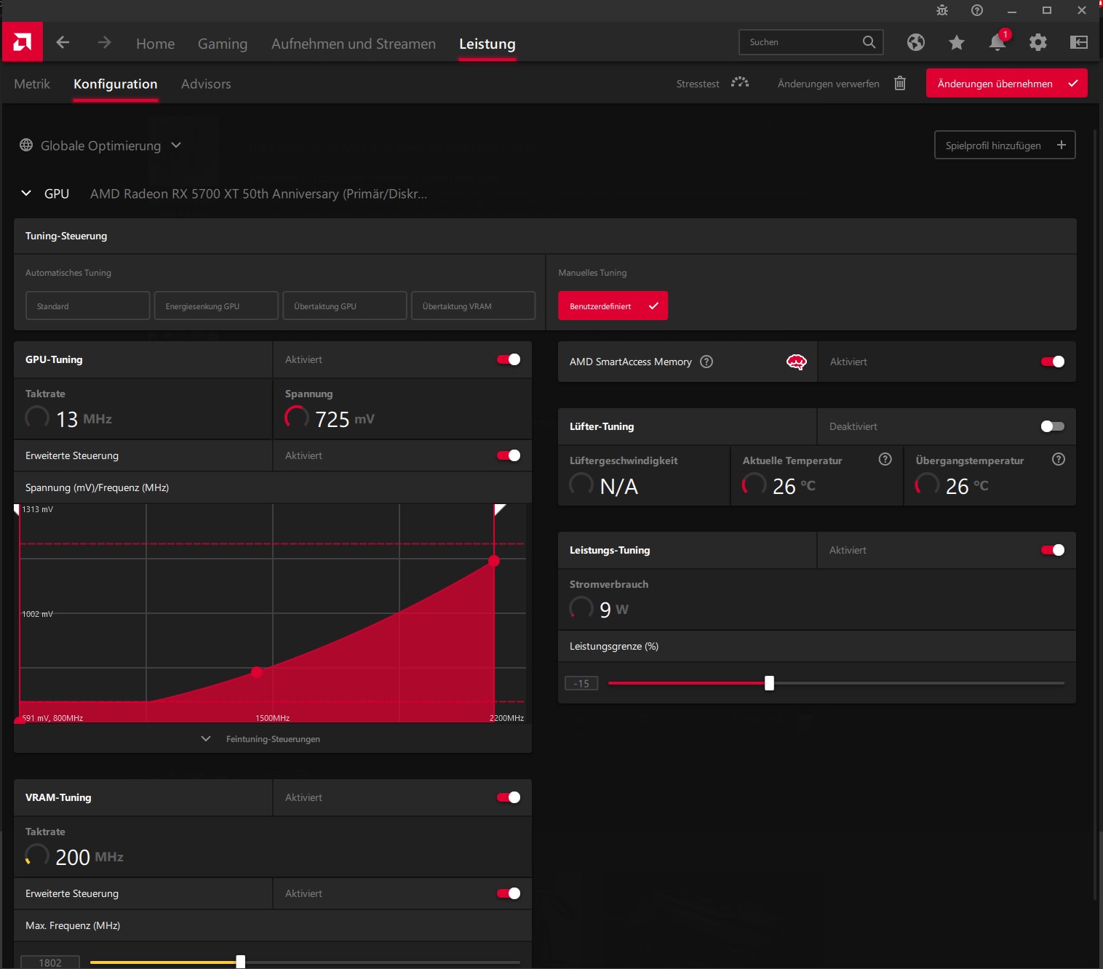Click Spielprofil hinzufügen button

click(x=1005, y=145)
